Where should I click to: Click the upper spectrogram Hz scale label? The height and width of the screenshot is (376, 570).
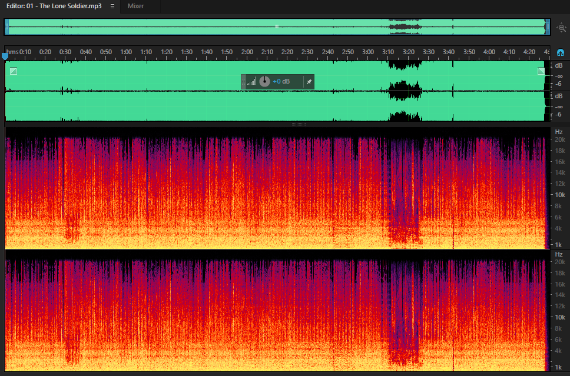tap(559, 132)
